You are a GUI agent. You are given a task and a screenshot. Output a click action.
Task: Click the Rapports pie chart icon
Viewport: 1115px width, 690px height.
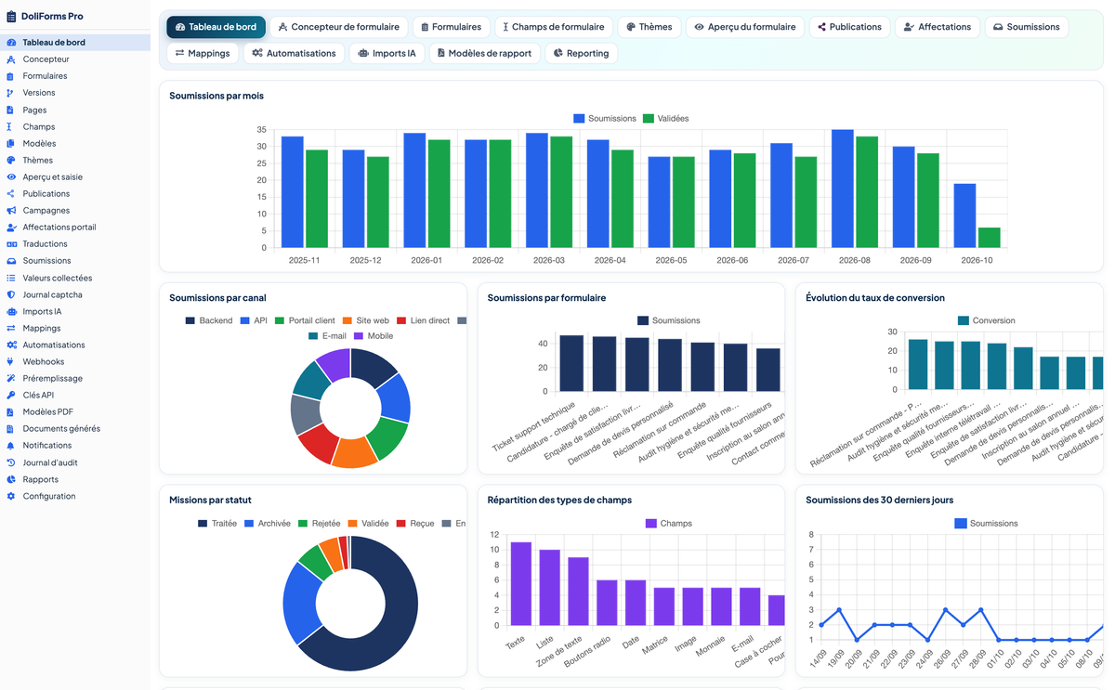(x=11, y=479)
